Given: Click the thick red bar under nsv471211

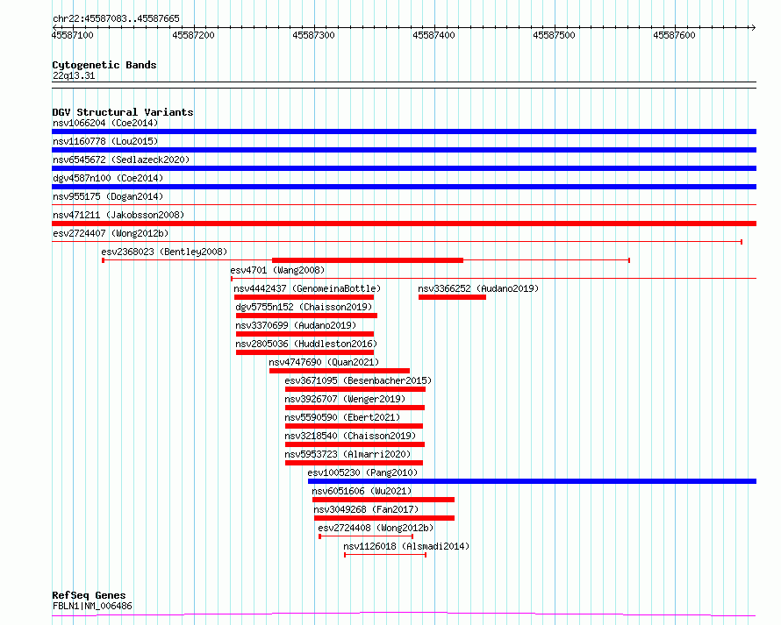Looking at the screenshot, I should (x=404, y=224).
